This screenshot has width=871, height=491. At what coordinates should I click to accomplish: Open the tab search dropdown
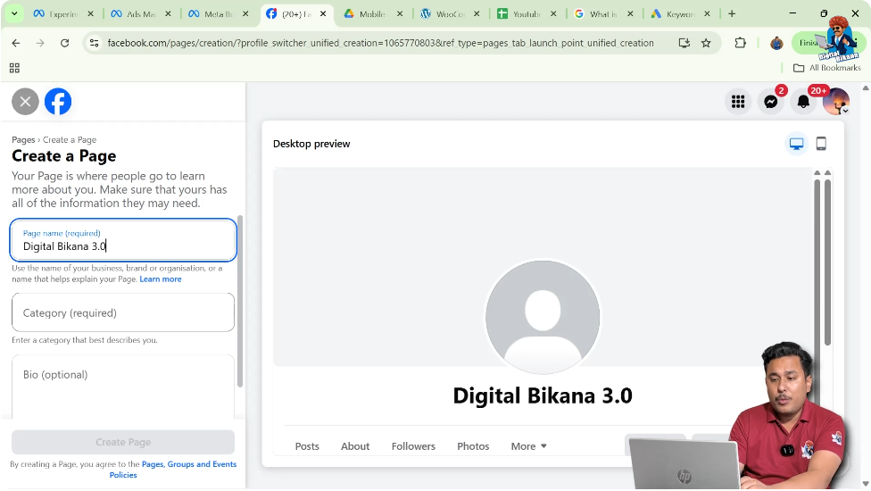click(14, 14)
